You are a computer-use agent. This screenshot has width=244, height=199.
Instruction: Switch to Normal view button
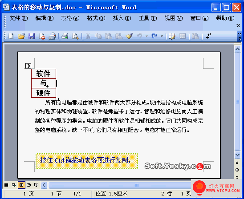pos(6,185)
